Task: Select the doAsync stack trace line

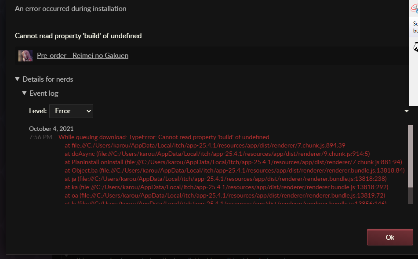Action: (217, 154)
